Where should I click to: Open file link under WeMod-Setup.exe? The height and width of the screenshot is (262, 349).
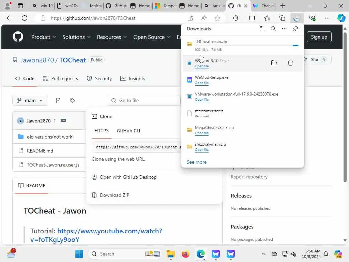click(202, 83)
